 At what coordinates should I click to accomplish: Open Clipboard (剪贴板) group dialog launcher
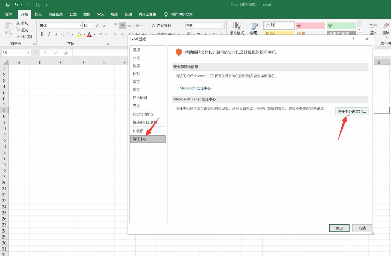[34, 44]
